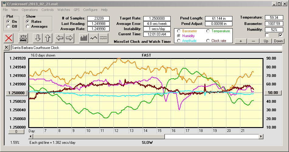Turn Plot off with Off radio
Screen dimensions: 289x152
point(8,26)
